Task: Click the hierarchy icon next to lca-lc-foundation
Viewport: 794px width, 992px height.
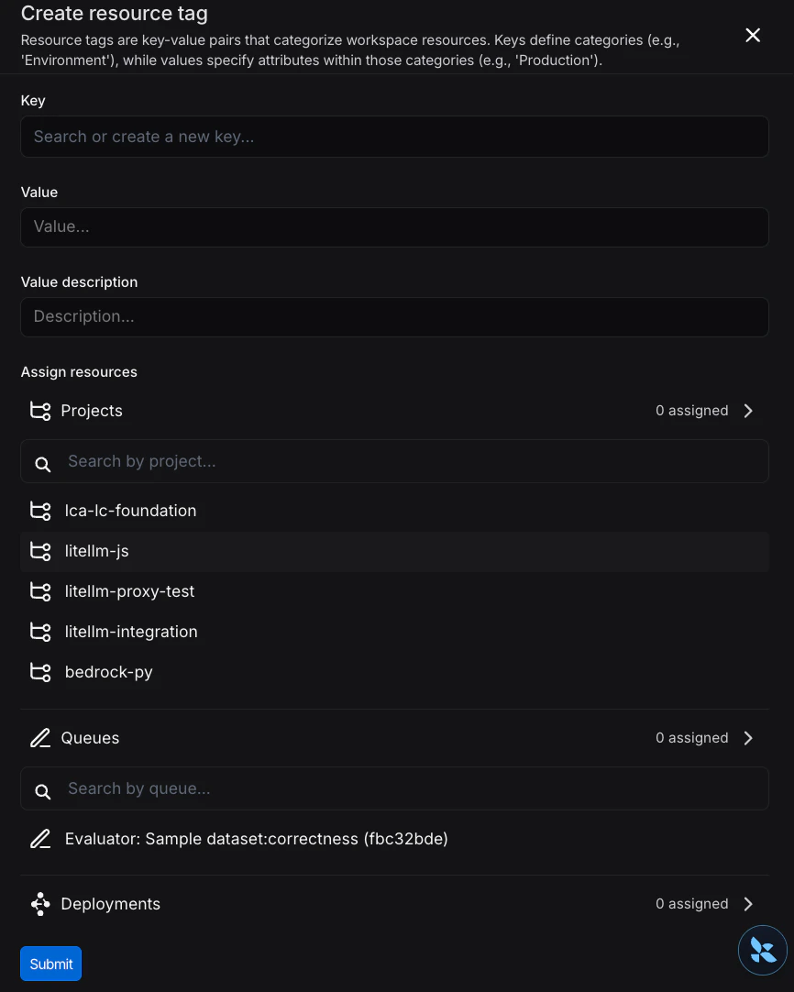Action: [x=39, y=511]
